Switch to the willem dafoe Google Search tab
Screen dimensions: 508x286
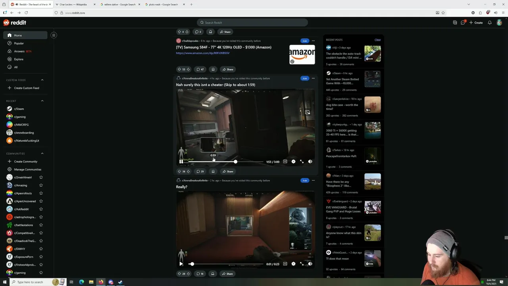[119, 4]
